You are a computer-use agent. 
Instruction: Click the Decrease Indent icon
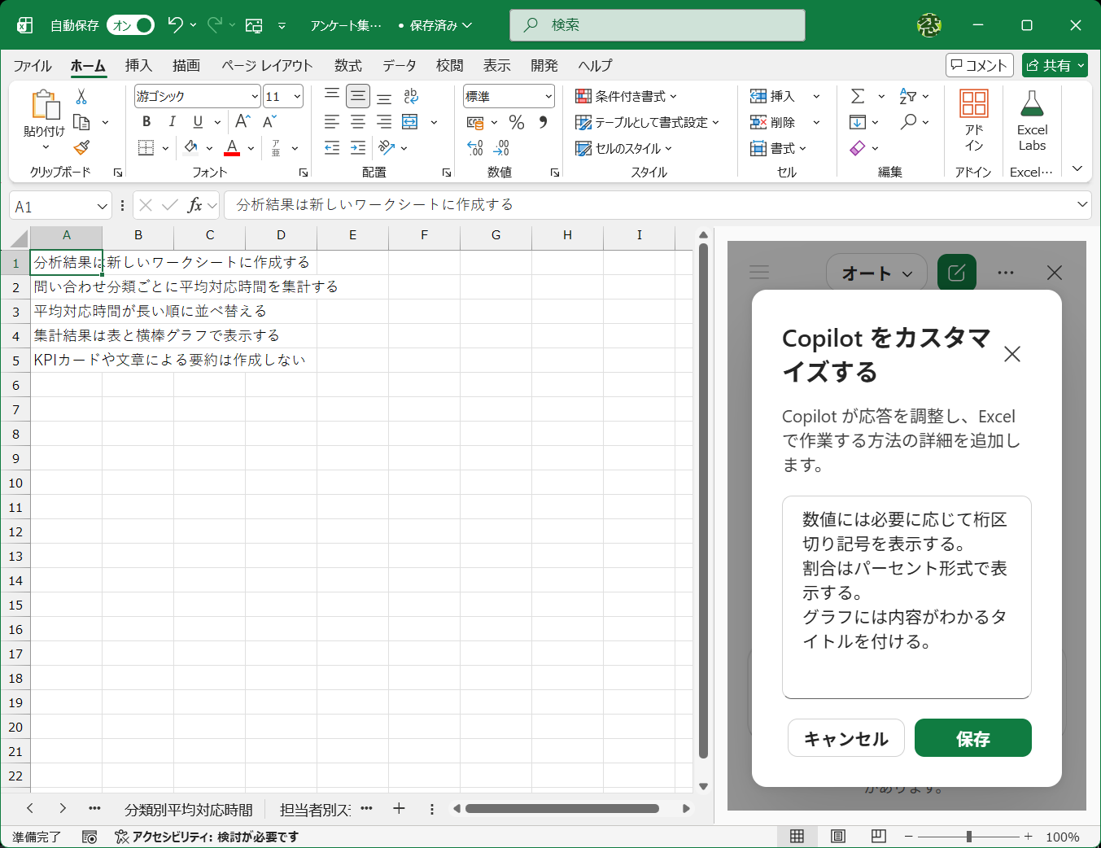pyautogui.click(x=332, y=148)
